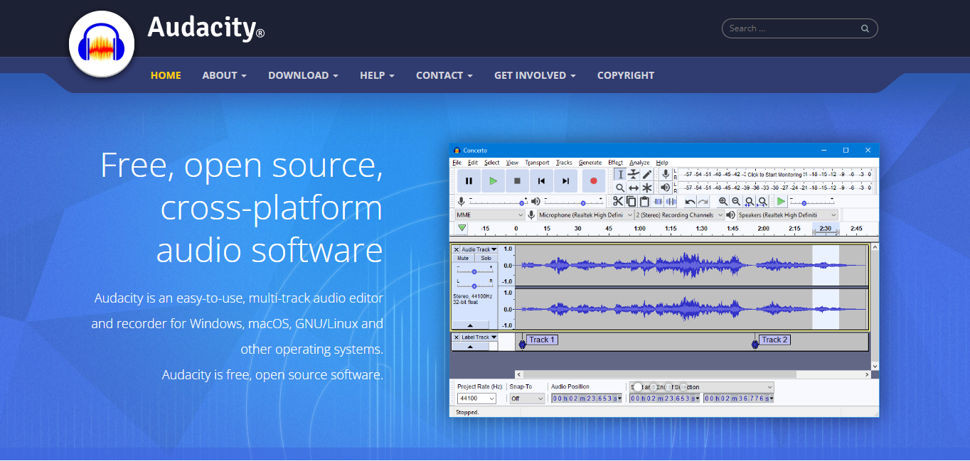The height and width of the screenshot is (461, 970).
Task: Enable Solo on the Audio Track
Action: coord(486,258)
